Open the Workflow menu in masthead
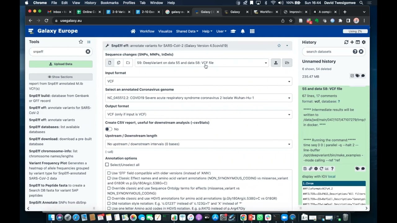This screenshot has height=223, width=397. [147, 31]
